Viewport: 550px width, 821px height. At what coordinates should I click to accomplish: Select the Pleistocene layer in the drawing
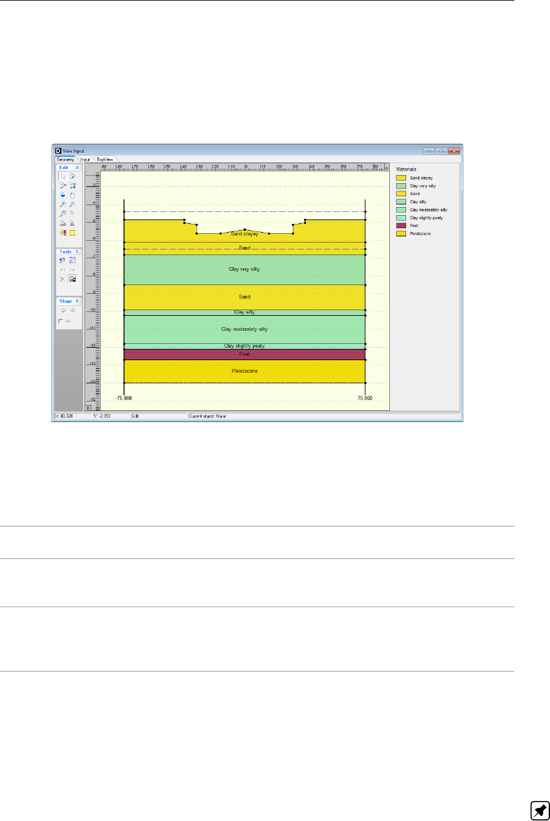coord(244,371)
